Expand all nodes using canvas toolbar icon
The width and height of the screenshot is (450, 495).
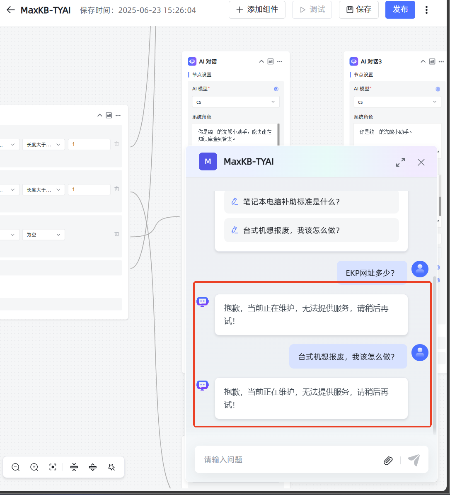[x=93, y=467]
